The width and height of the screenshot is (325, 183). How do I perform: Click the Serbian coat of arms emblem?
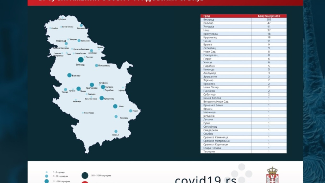coord(272,175)
